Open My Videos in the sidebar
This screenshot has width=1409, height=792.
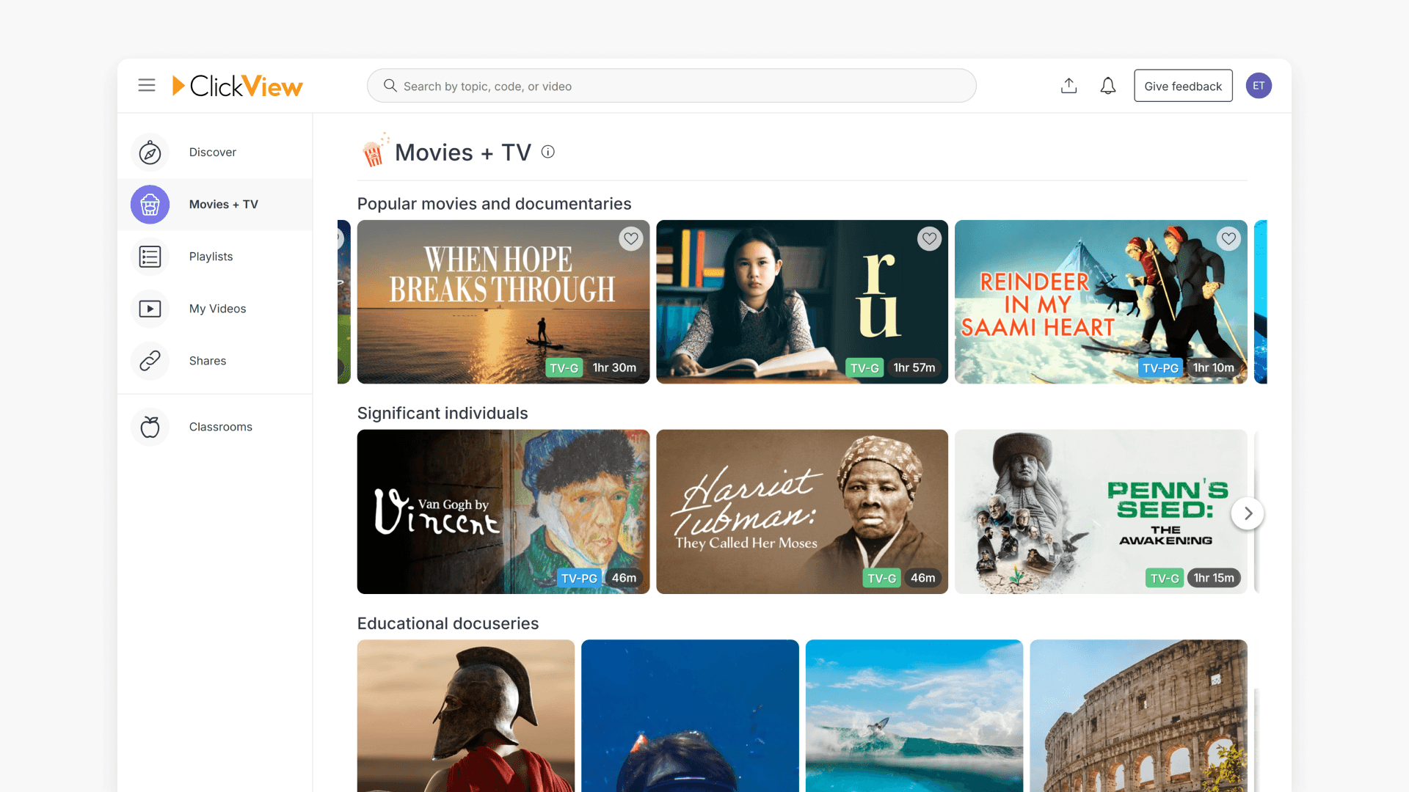pyautogui.click(x=217, y=309)
